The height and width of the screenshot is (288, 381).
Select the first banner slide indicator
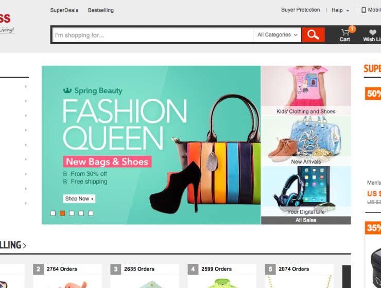(53, 213)
